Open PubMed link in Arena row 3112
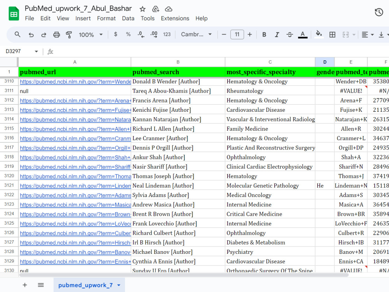This screenshot has width=389, height=292. [x=75, y=100]
